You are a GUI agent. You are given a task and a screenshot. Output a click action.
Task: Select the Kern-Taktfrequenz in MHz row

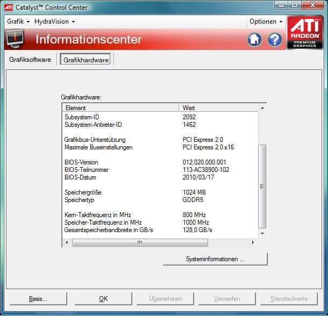point(160,215)
